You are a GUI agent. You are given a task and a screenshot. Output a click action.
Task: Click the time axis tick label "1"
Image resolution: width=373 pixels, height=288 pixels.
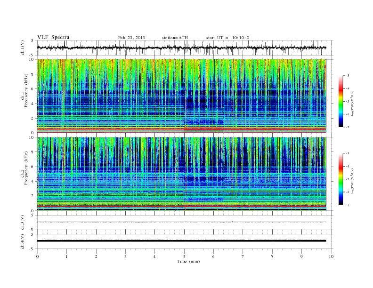[66, 256]
